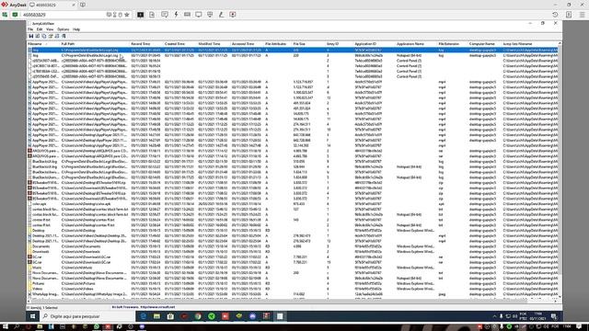Sort by the Application ID column header
The height and width of the screenshot is (331, 589).
(375, 44)
